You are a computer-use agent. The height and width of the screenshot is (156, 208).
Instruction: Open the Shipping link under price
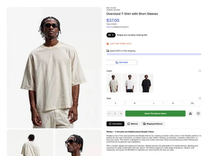pyautogui.click(x=109, y=27)
